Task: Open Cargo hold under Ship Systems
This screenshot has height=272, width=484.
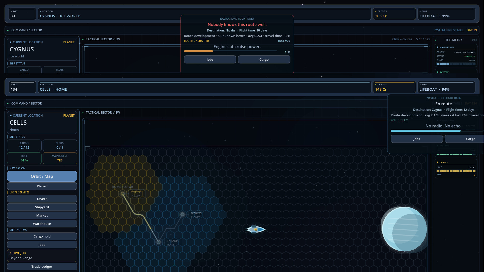Action: [x=42, y=236]
